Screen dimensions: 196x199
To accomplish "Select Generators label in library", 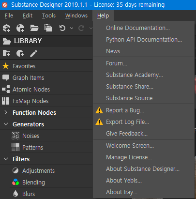I will pos(28,124).
